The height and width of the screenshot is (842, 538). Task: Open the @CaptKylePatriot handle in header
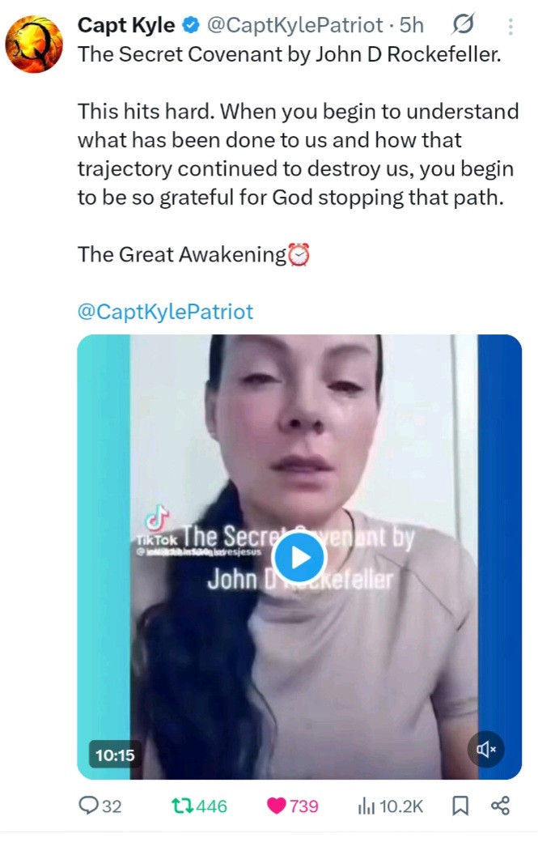pos(295,25)
